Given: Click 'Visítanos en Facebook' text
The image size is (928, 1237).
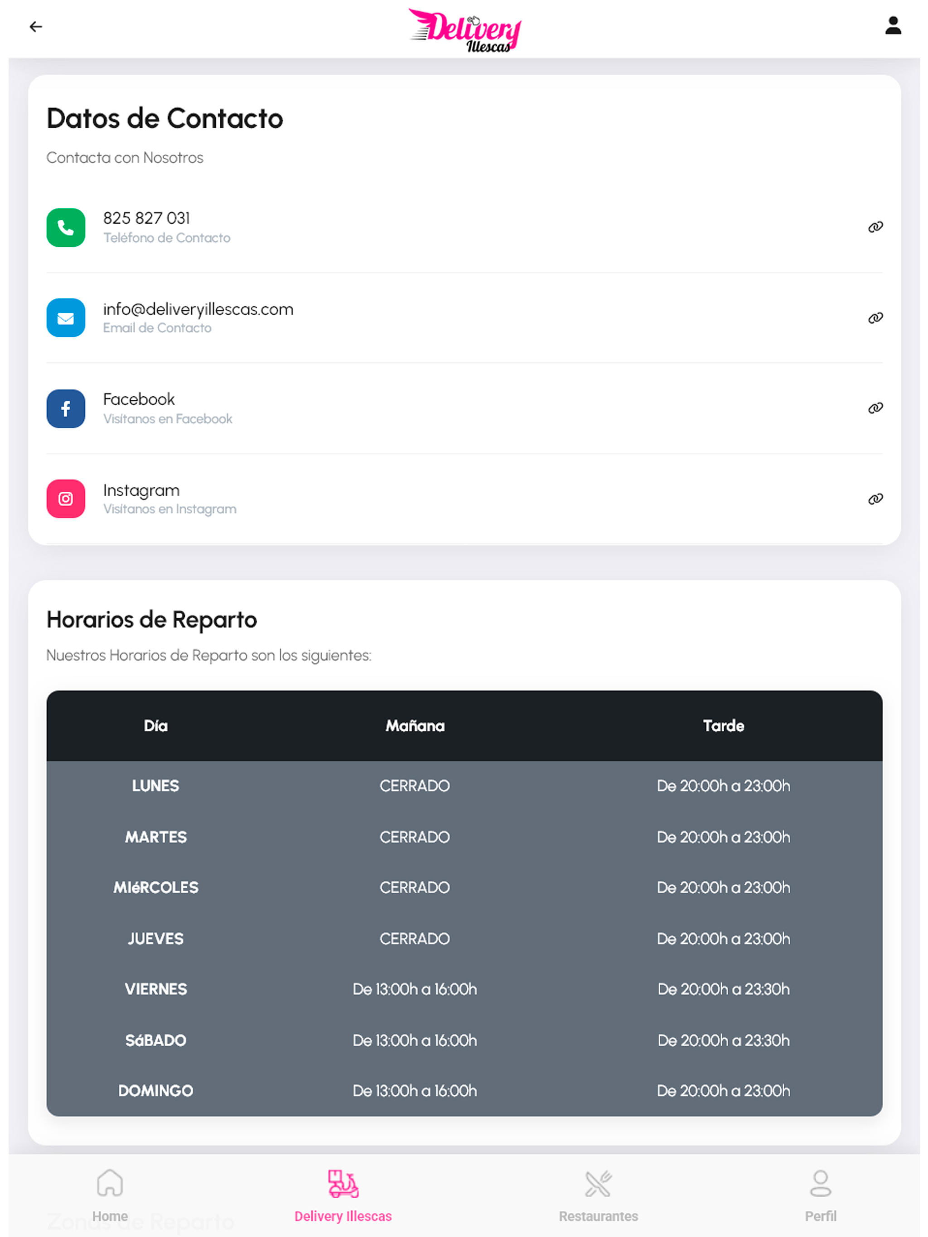Looking at the screenshot, I should tap(167, 419).
